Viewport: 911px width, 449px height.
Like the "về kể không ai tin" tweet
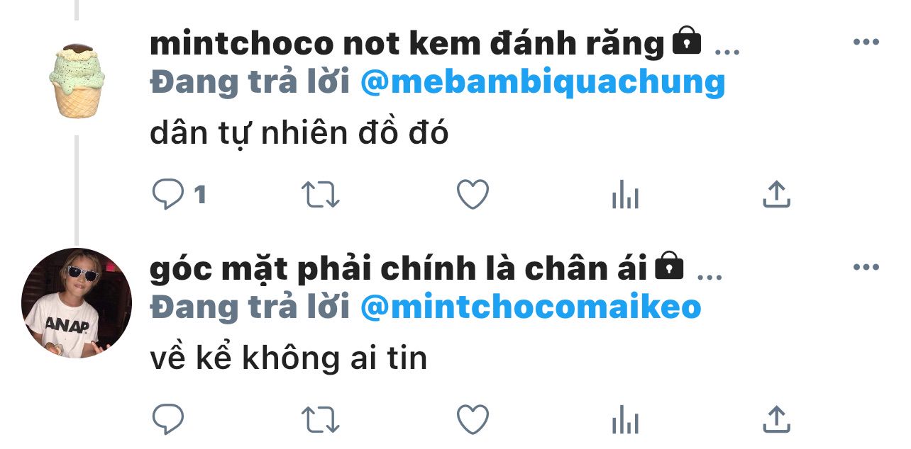click(473, 419)
